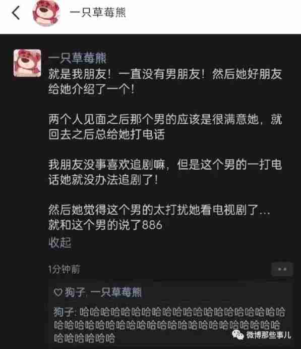The width and height of the screenshot is (301, 349).
Task: Tap the heart icon in the likes row
Action: pyautogui.click(x=58, y=292)
